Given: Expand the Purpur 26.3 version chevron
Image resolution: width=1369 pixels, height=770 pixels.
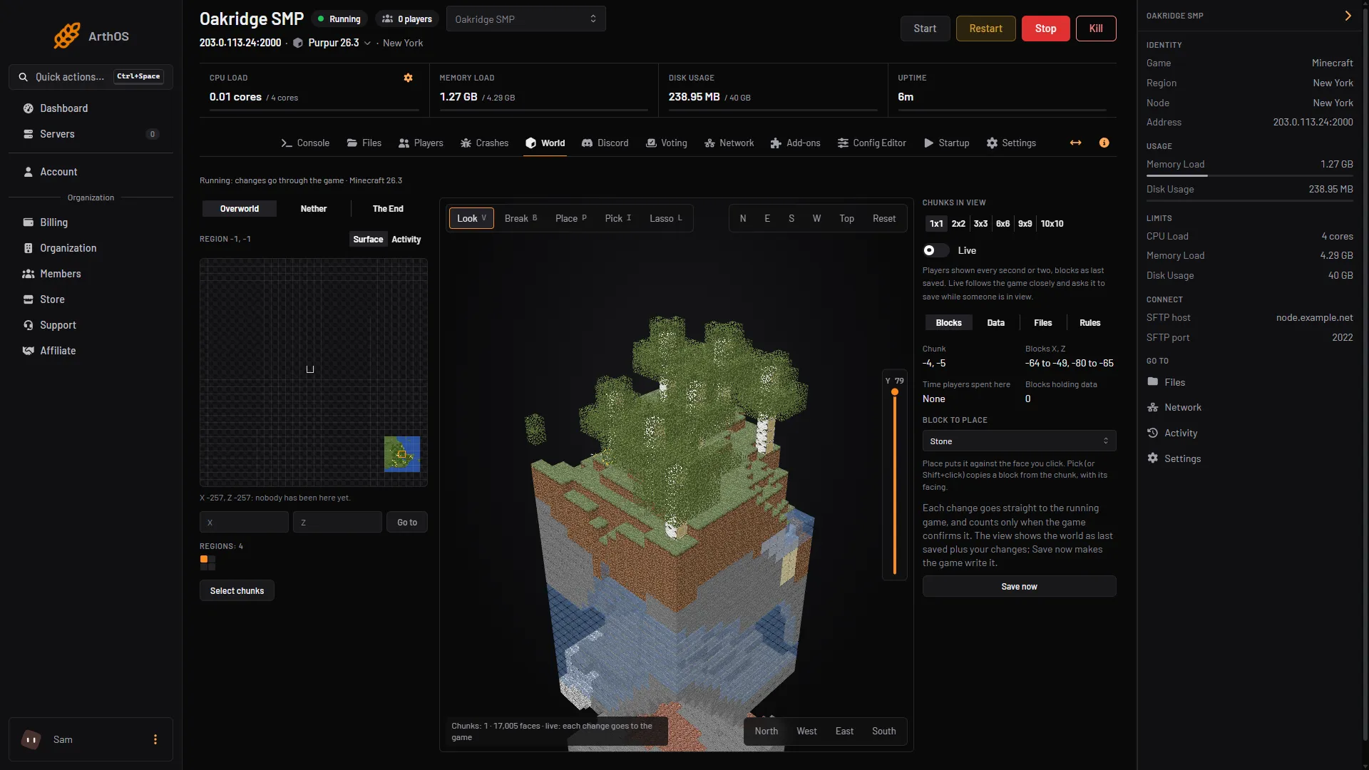Looking at the screenshot, I should (367, 43).
